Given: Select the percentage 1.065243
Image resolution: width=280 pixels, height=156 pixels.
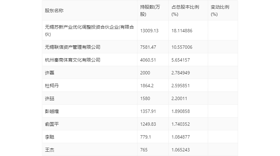Looking at the screenshot, I should [181, 150].
